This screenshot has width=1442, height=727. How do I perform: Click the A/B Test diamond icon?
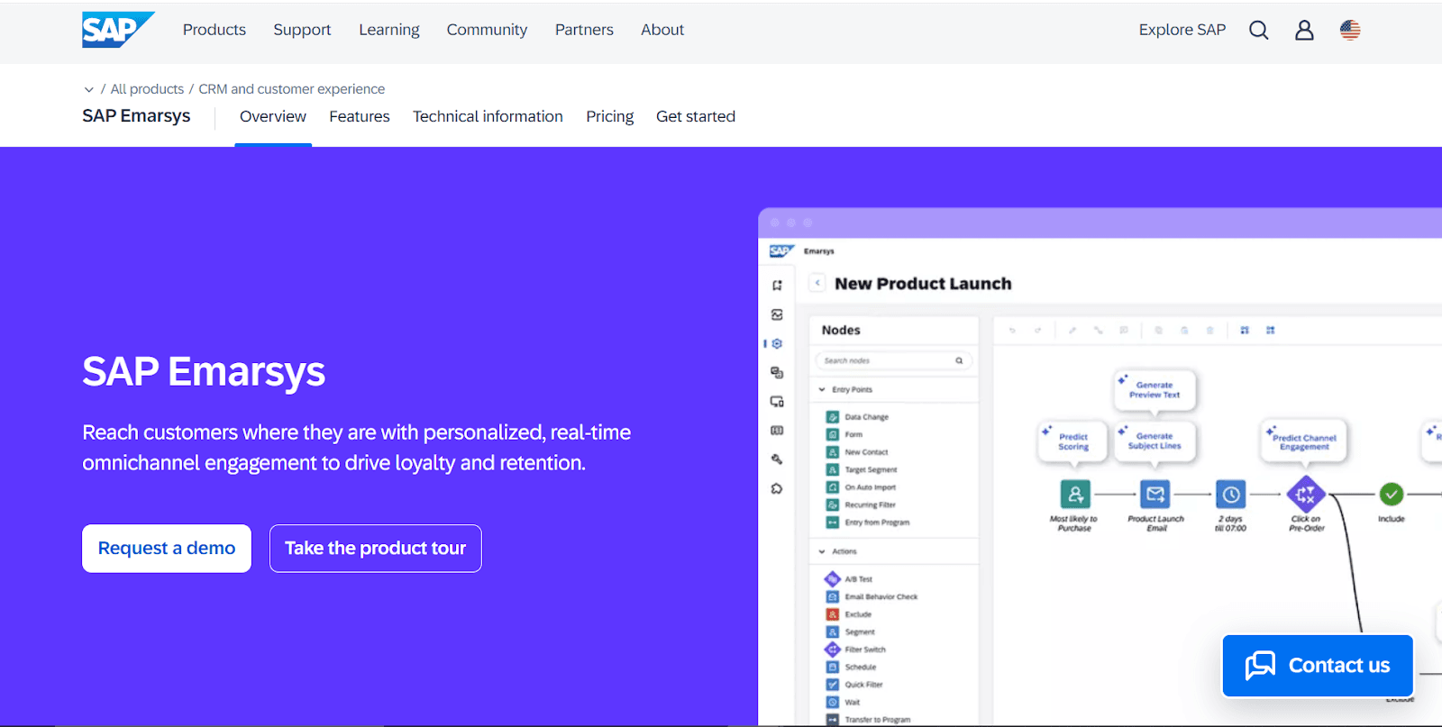point(833,579)
